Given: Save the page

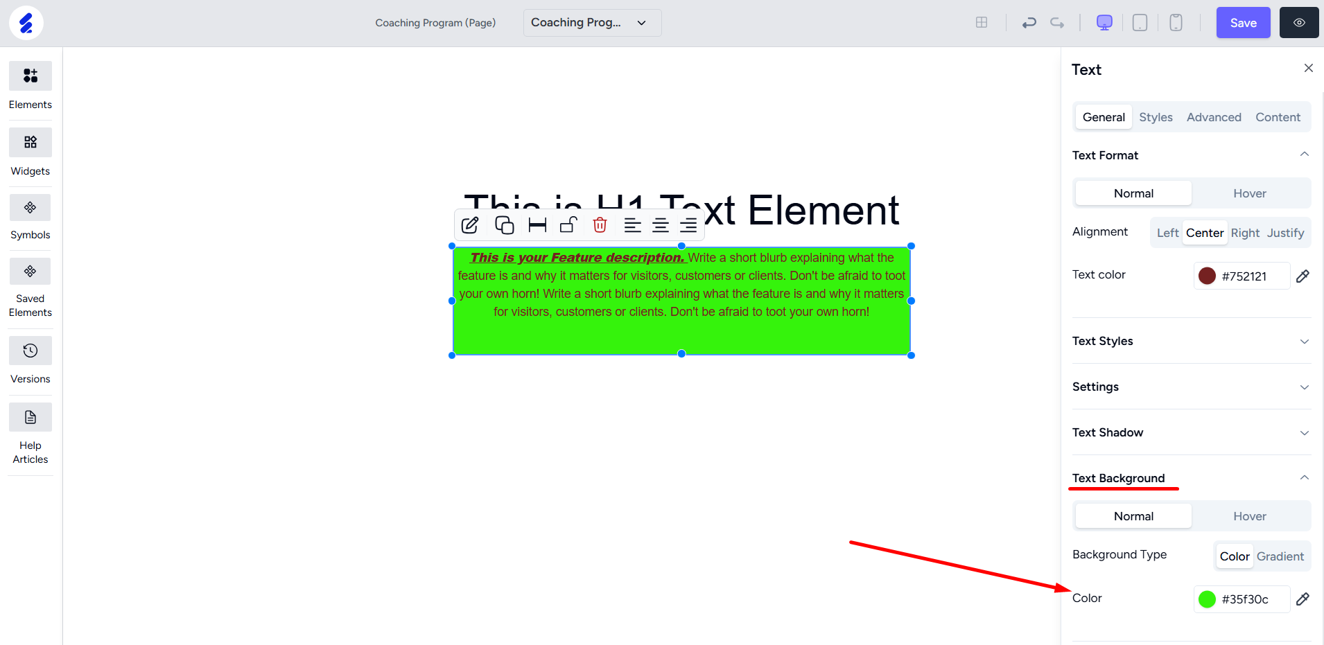Looking at the screenshot, I should [1244, 23].
